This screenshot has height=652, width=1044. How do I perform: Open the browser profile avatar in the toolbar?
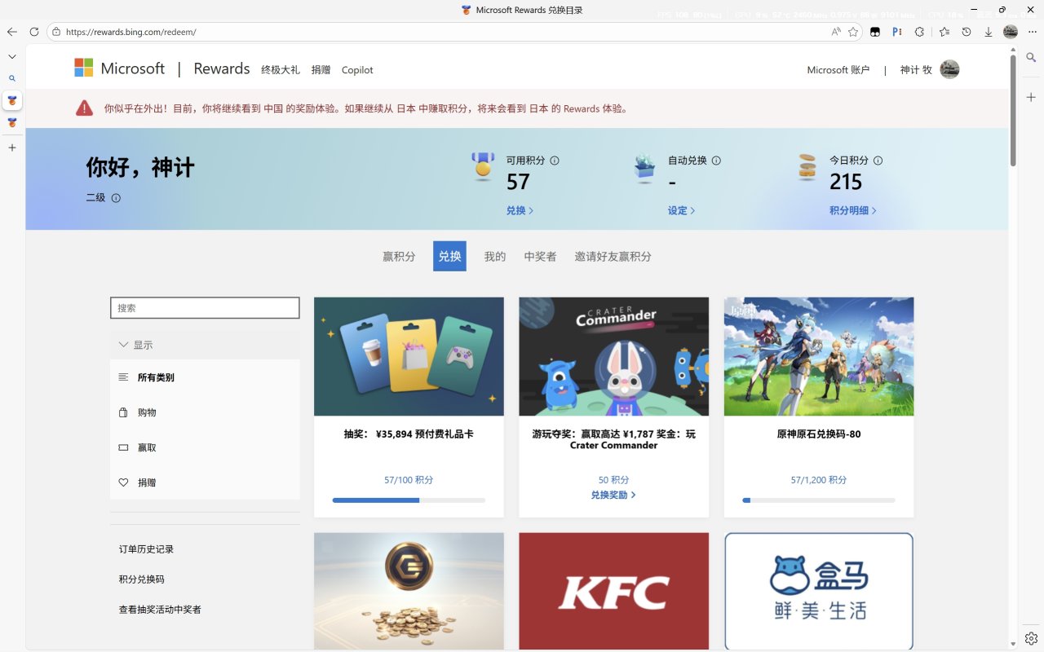(1011, 32)
